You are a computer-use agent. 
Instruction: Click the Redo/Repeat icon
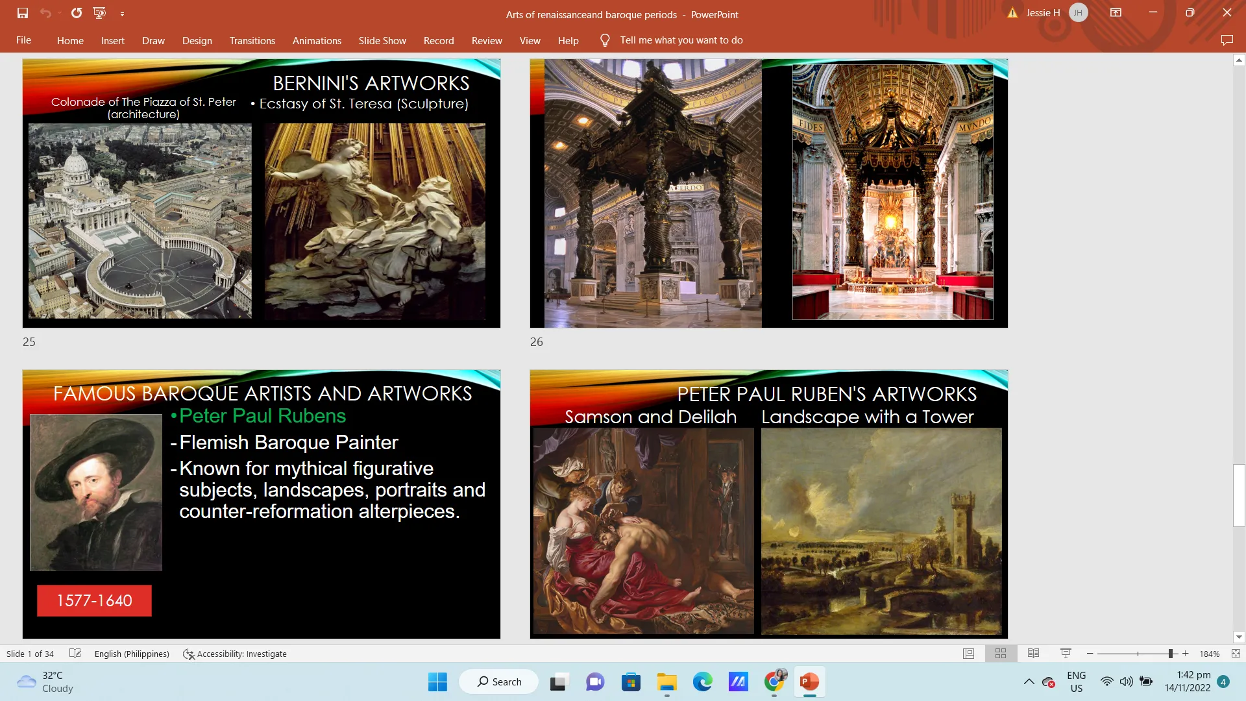[77, 13]
